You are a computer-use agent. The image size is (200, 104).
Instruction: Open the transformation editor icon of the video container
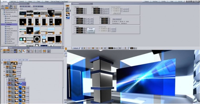[x=13, y=84]
